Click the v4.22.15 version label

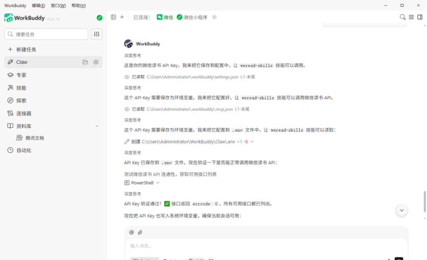pos(52,19)
